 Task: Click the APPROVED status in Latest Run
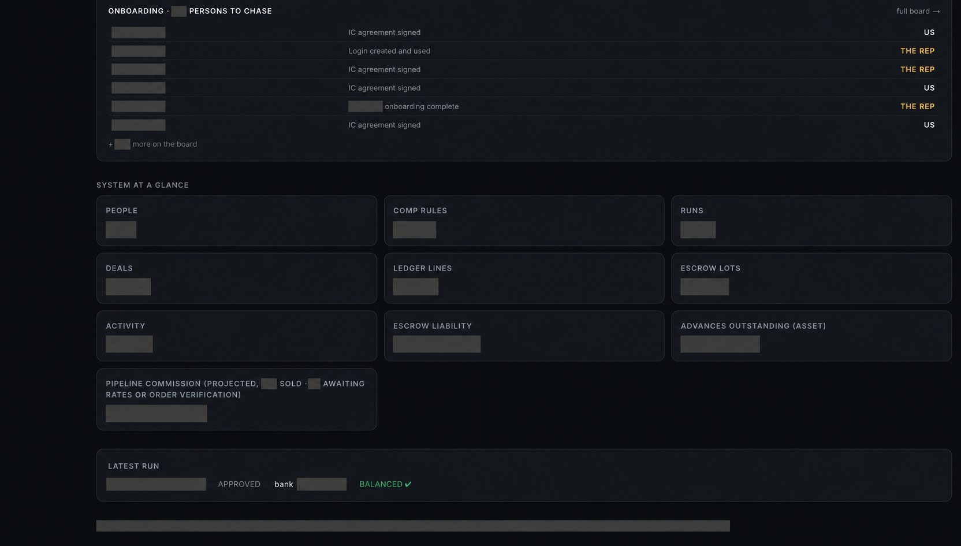pyautogui.click(x=239, y=484)
